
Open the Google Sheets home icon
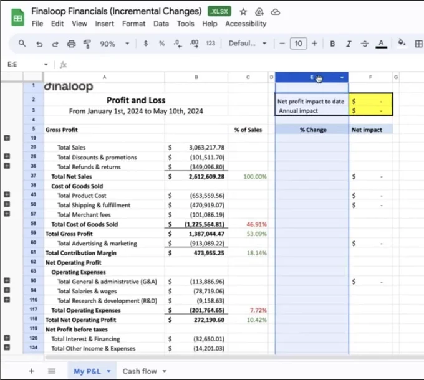tap(17, 17)
